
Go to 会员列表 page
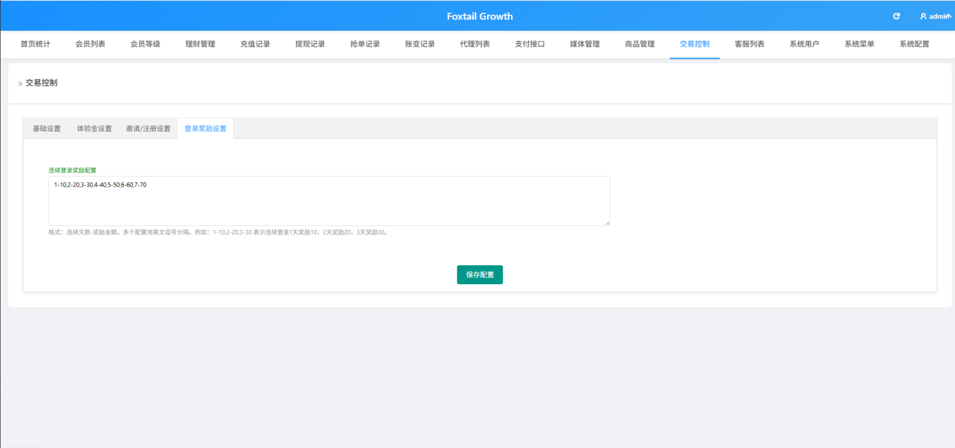pos(90,44)
